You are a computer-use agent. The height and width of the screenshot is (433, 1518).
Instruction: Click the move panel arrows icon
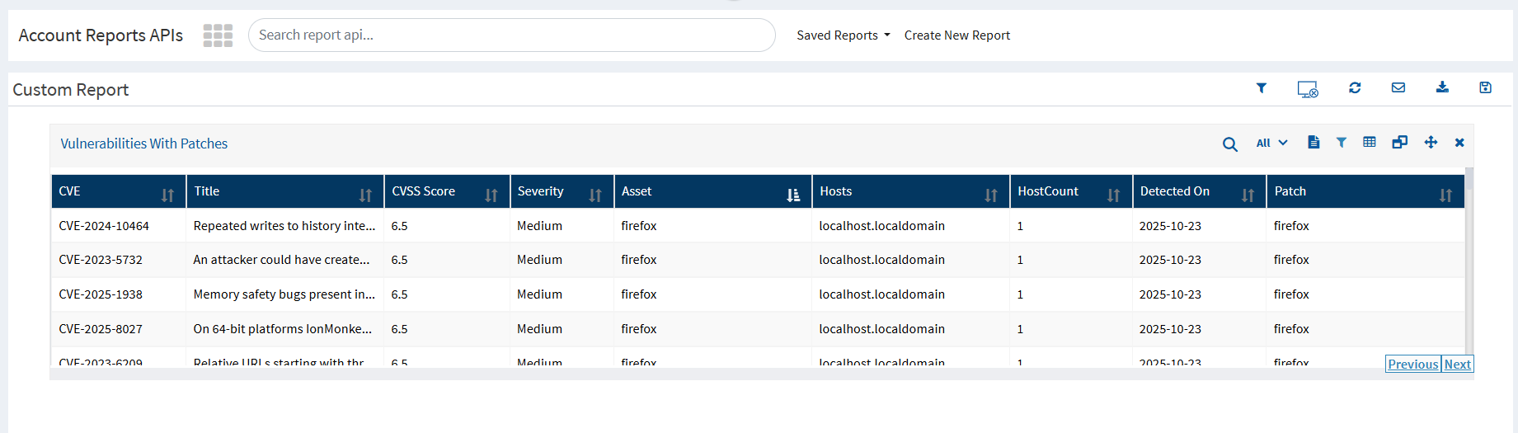click(1431, 143)
